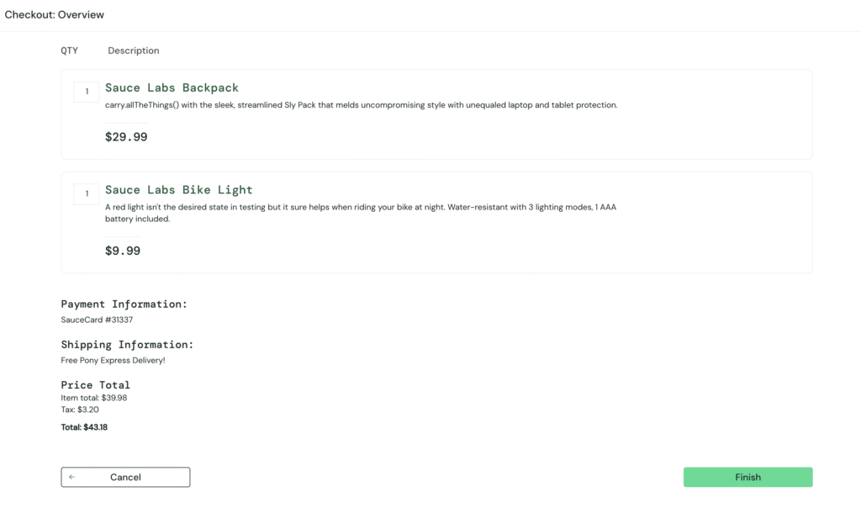Click the Backpack quantity box
The image size is (861, 513).
tap(87, 92)
